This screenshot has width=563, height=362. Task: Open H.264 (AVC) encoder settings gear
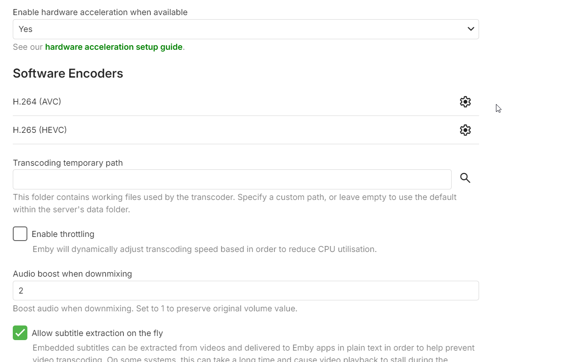[x=465, y=102]
